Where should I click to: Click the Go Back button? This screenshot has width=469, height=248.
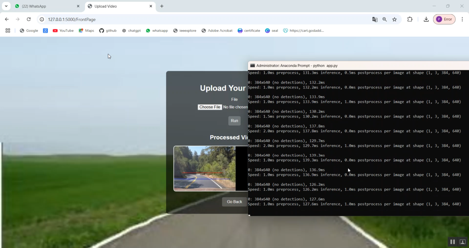(x=234, y=202)
